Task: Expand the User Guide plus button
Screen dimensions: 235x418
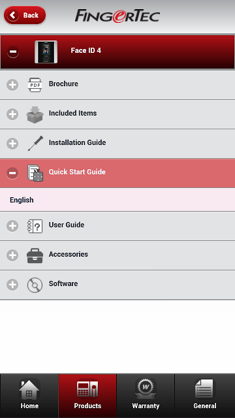Action: click(12, 226)
